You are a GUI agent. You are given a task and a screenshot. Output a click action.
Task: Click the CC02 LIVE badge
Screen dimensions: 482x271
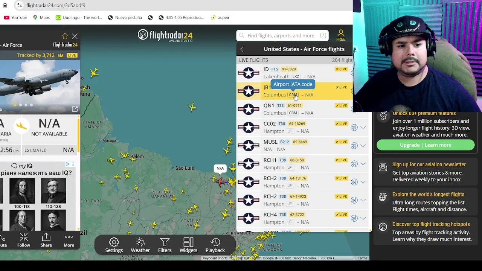341,123
